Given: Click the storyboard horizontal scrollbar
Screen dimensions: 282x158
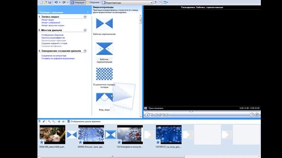Looking at the screenshot, I should tap(113, 156).
